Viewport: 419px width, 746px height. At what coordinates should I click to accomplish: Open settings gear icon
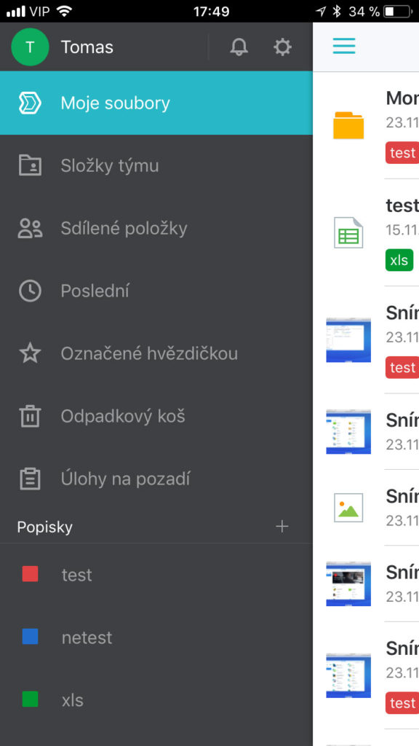coord(283,47)
